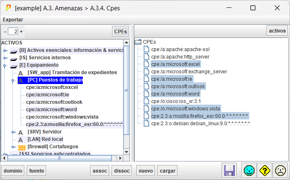Click the firewall brick icon for Cortafuegos
Image resolution: width=290 pixels, height=180 pixels.
[x=22, y=147]
